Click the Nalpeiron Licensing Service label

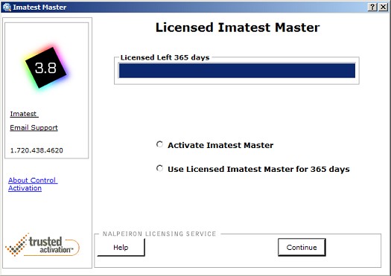click(159, 234)
